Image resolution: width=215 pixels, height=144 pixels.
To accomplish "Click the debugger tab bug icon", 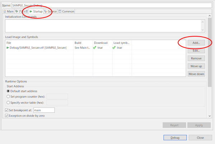I will click(x=17, y=11).
